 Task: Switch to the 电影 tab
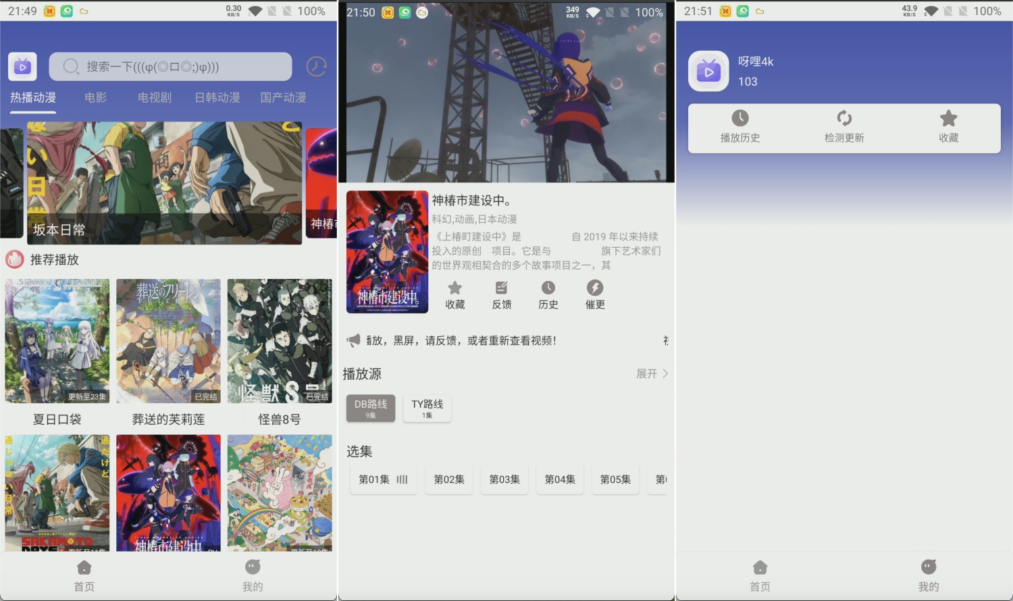[96, 97]
